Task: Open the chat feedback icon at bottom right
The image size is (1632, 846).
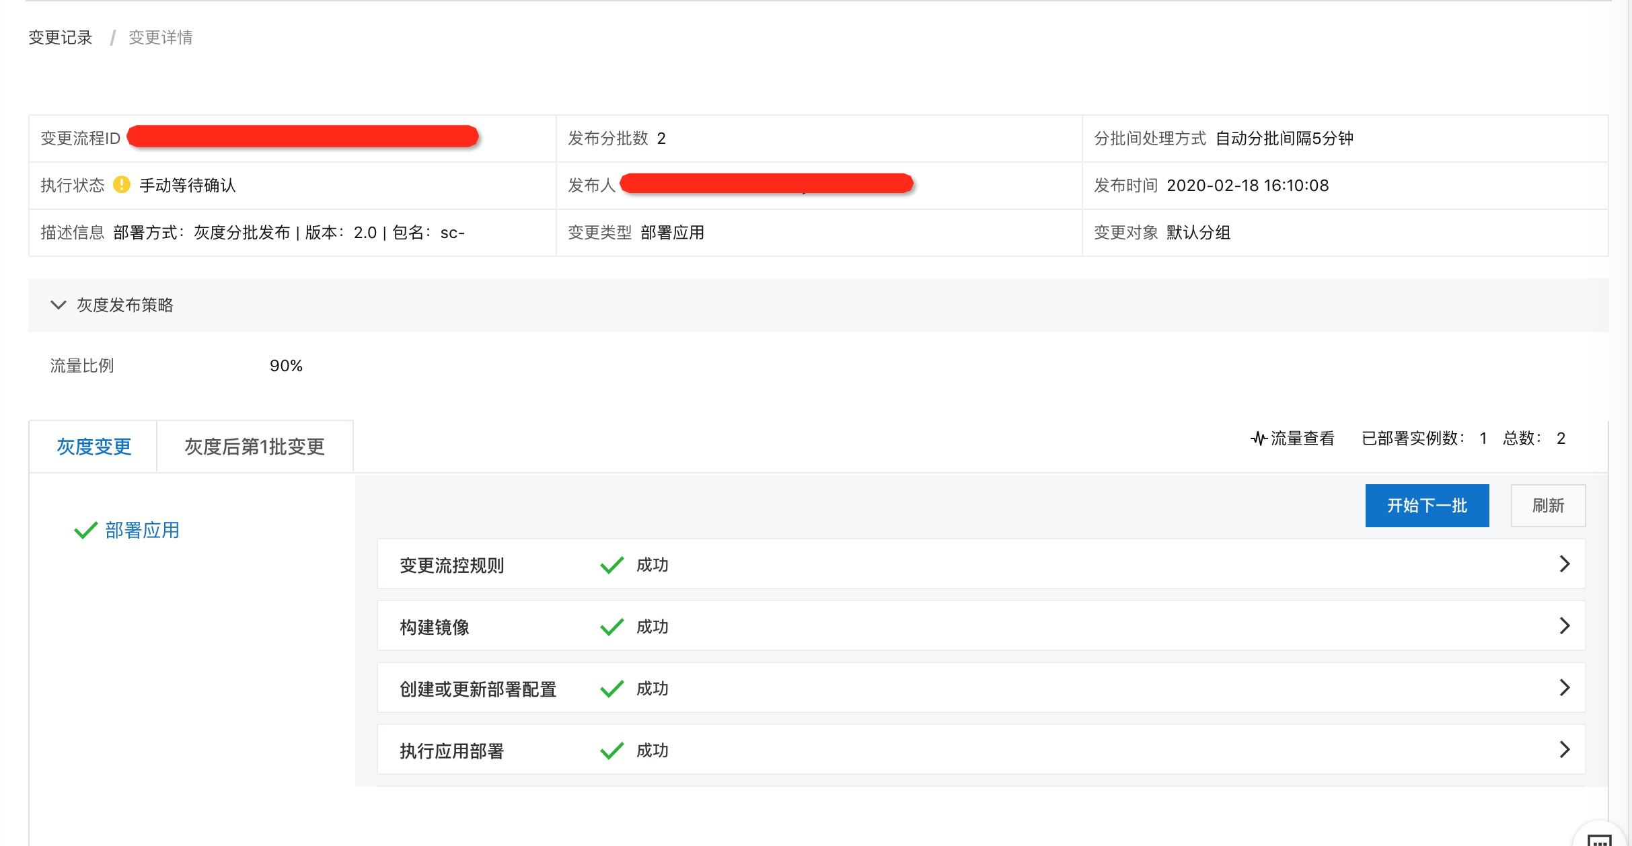Action: point(1598,839)
